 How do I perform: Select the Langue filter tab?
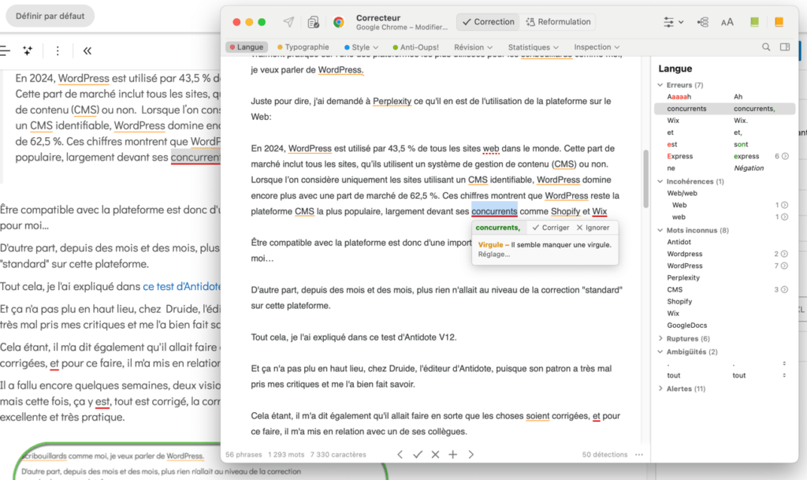[247, 47]
